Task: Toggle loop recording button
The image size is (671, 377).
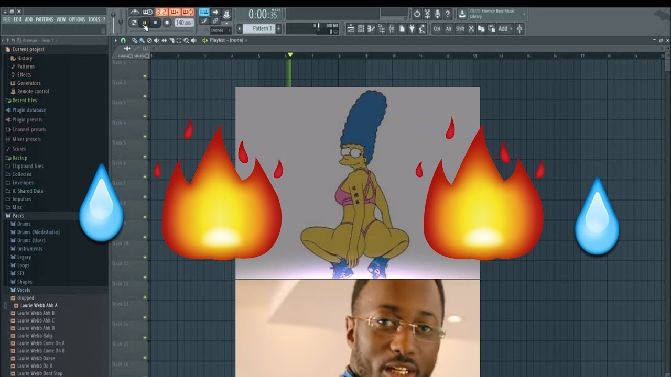Action: (x=188, y=12)
